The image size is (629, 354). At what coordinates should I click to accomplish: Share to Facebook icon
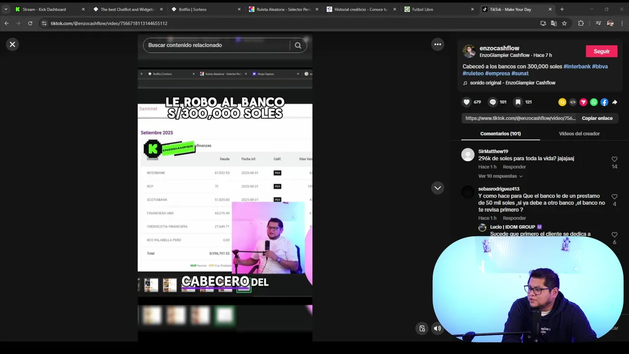coord(604,102)
